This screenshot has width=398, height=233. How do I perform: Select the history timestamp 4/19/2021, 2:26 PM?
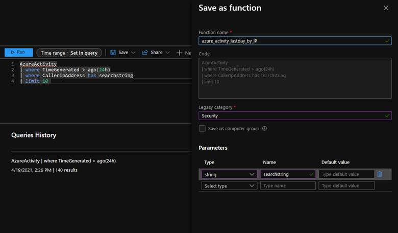(31, 170)
